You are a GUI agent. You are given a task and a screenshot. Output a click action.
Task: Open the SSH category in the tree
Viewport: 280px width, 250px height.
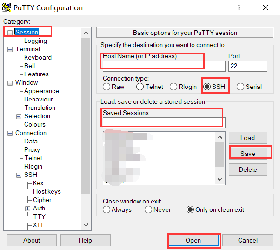[31, 175]
